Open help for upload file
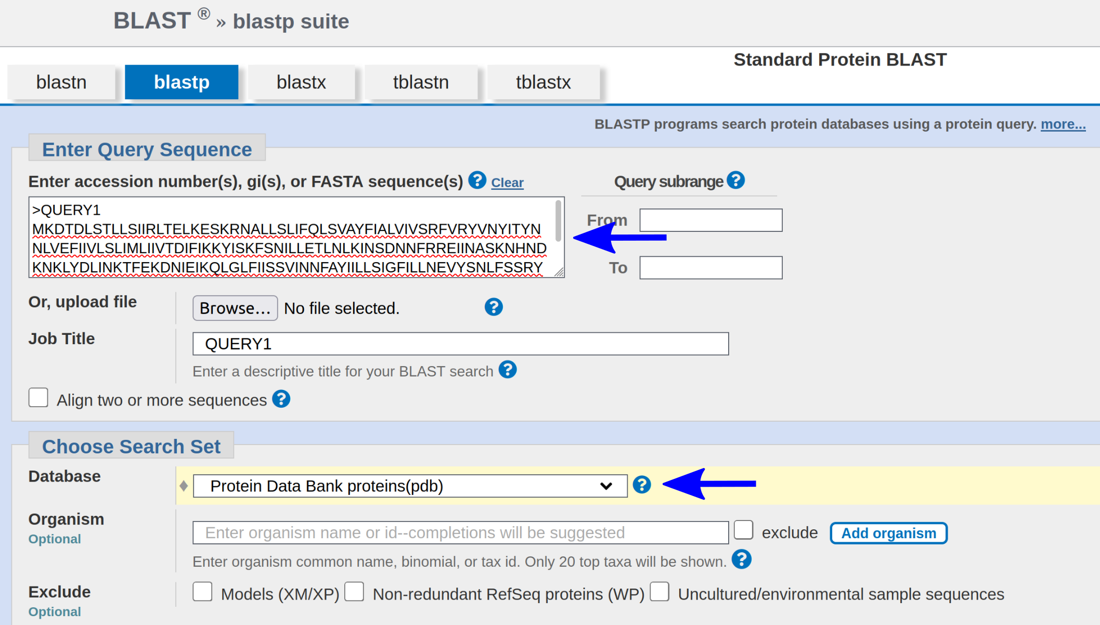This screenshot has width=1100, height=625. coord(493,307)
